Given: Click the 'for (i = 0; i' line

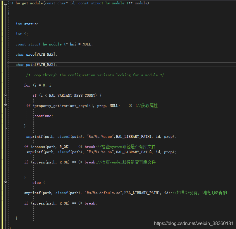Looking at the screenshot, I should click(x=38, y=85).
